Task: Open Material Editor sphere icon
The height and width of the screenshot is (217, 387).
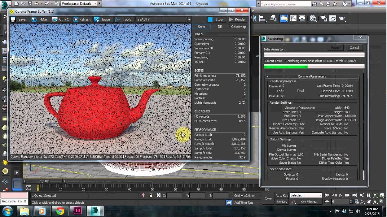Action: (x=313, y=18)
